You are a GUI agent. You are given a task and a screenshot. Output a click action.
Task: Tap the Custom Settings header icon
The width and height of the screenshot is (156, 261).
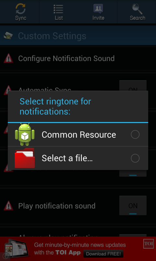click(8, 36)
